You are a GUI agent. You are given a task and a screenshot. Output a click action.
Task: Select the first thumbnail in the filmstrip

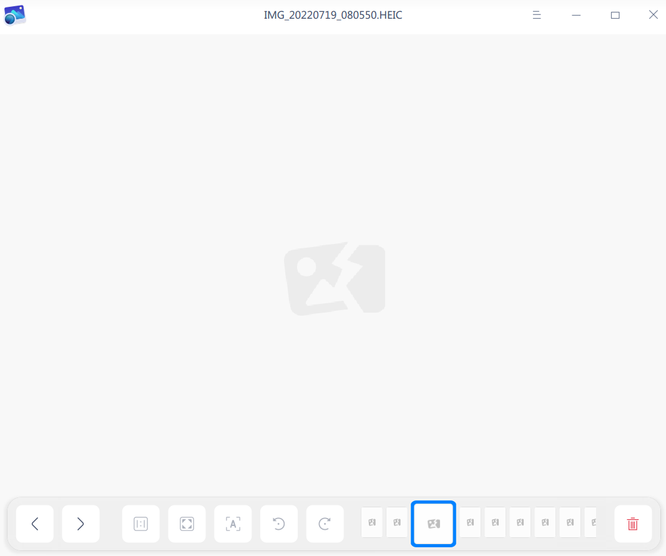[371, 522]
